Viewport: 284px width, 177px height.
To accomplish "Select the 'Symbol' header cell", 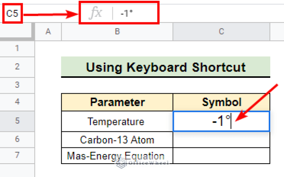I will pos(221,102).
